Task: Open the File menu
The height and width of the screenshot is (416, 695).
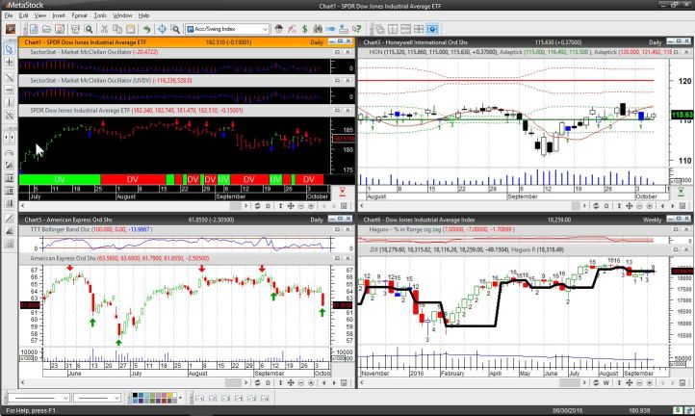Action: point(9,15)
